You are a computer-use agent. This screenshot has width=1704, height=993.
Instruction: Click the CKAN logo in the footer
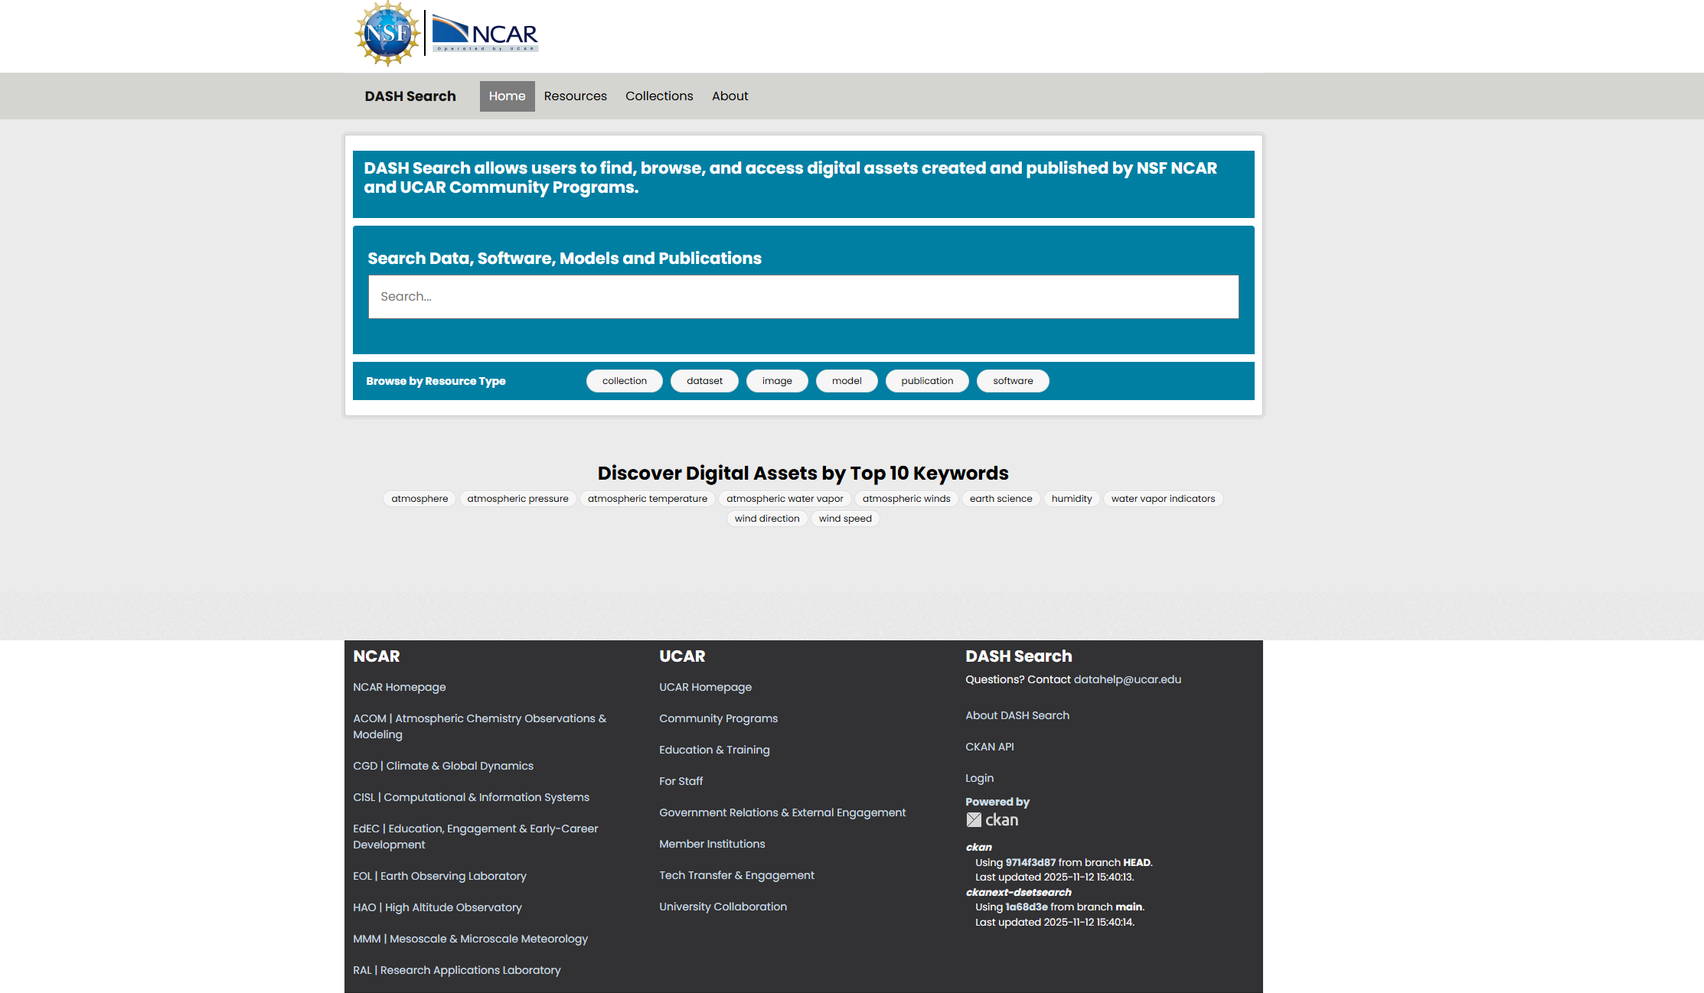[x=992, y=819]
